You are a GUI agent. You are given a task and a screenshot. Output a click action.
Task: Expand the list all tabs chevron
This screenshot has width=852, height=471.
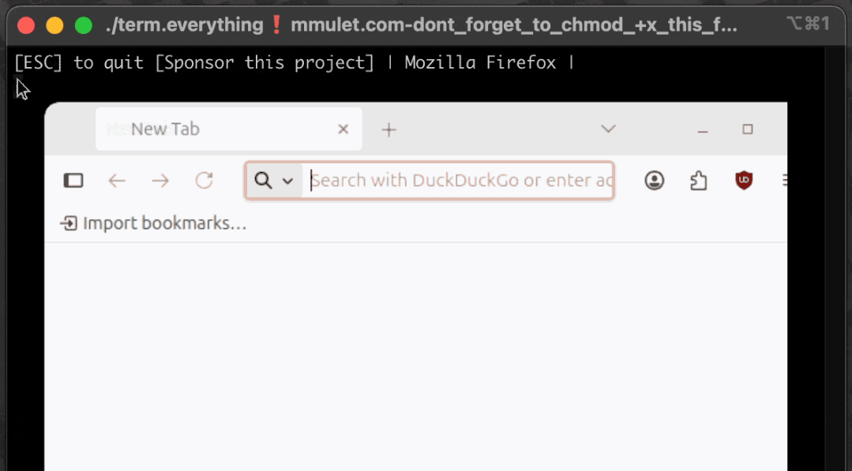pos(608,129)
